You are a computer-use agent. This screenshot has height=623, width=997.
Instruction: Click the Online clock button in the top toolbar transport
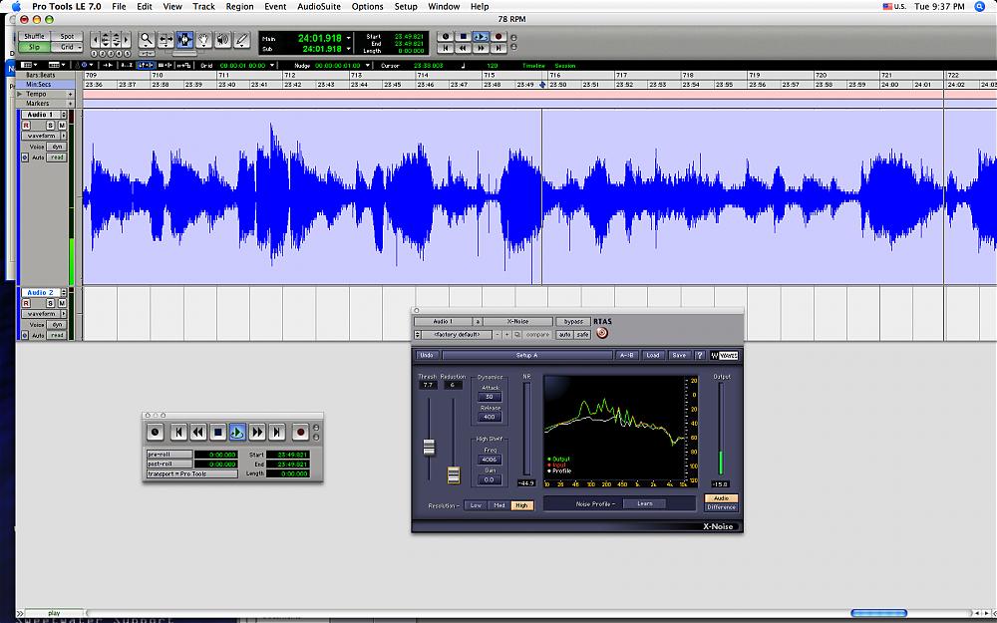tap(446, 37)
